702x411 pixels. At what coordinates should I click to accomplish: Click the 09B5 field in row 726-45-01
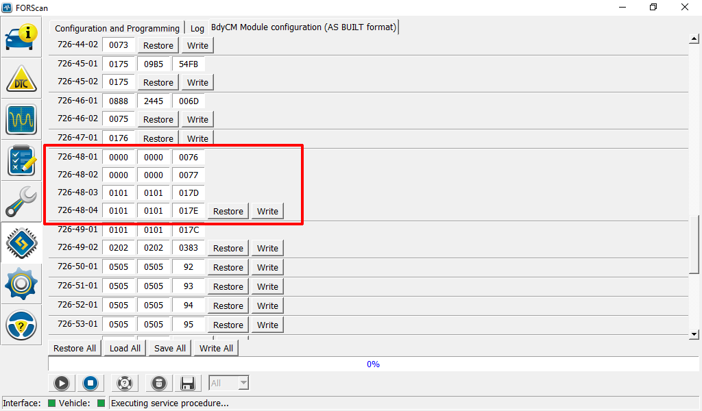pos(154,64)
